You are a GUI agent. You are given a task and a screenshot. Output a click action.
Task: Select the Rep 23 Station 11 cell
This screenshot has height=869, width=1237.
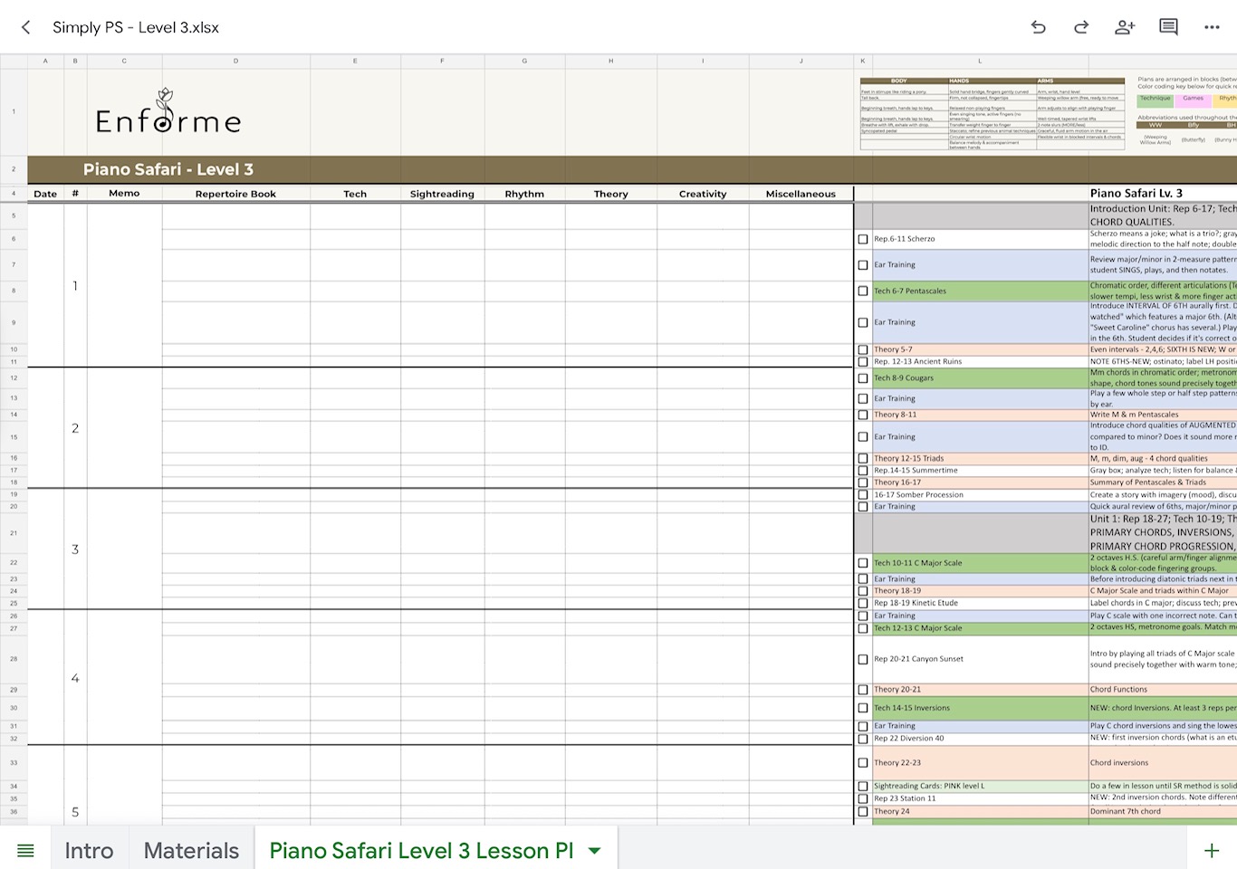click(980, 798)
